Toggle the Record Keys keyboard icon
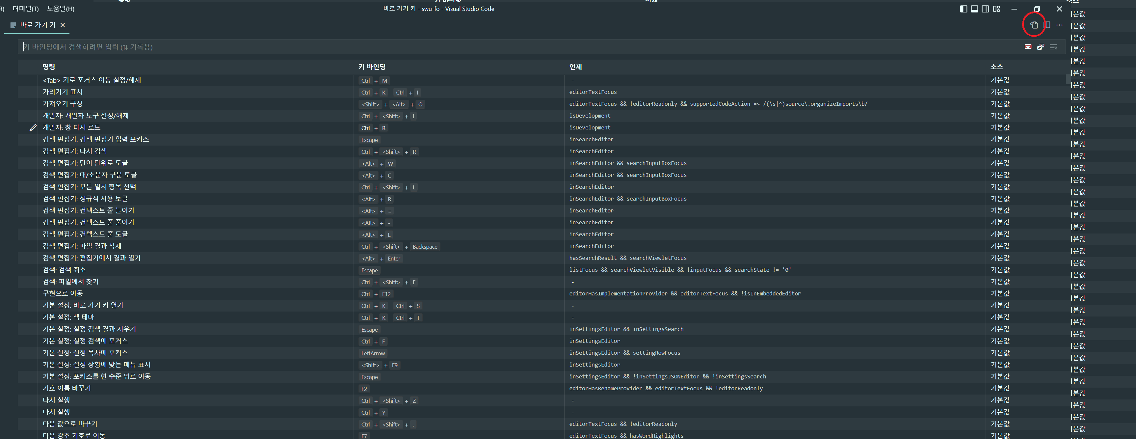This screenshot has width=1136, height=439. point(1028,47)
